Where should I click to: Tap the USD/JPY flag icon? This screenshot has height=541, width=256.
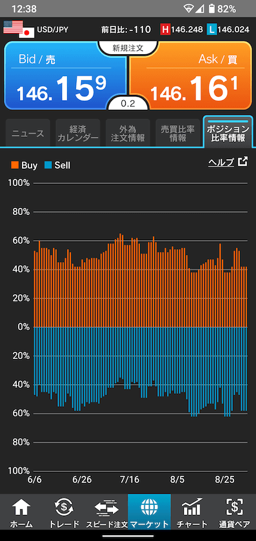click(19, 29)
